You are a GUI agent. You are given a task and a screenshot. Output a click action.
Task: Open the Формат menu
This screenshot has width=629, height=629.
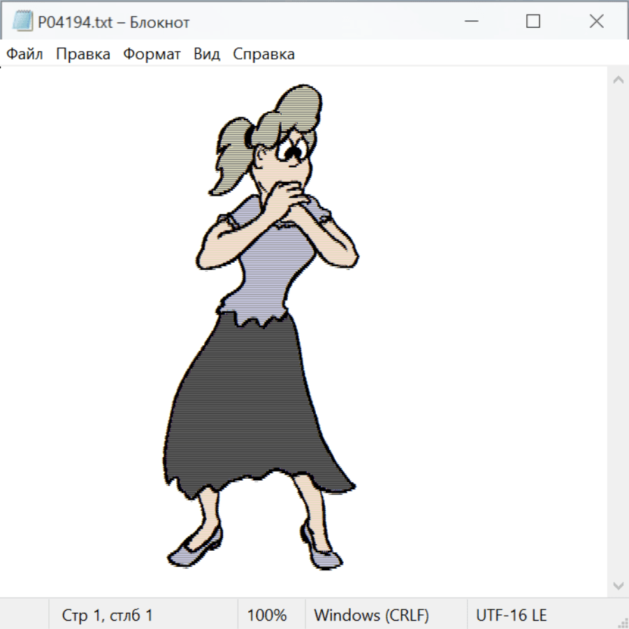(x=152, y=54)
